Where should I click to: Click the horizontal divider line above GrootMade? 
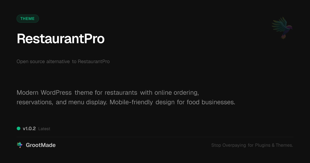pos(155,137)
